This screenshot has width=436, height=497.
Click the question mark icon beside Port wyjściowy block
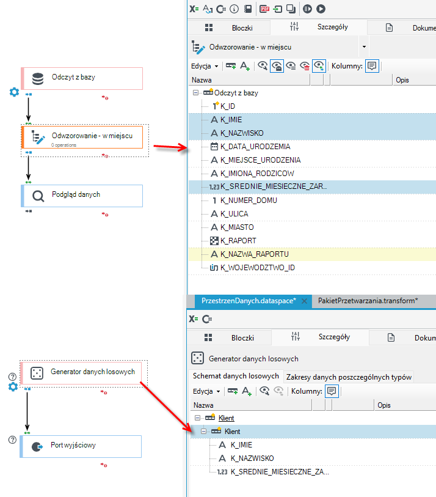coord(12,440)
